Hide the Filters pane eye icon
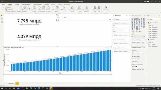This screenshot has width=161, height=90. click(x=127, y=16)
